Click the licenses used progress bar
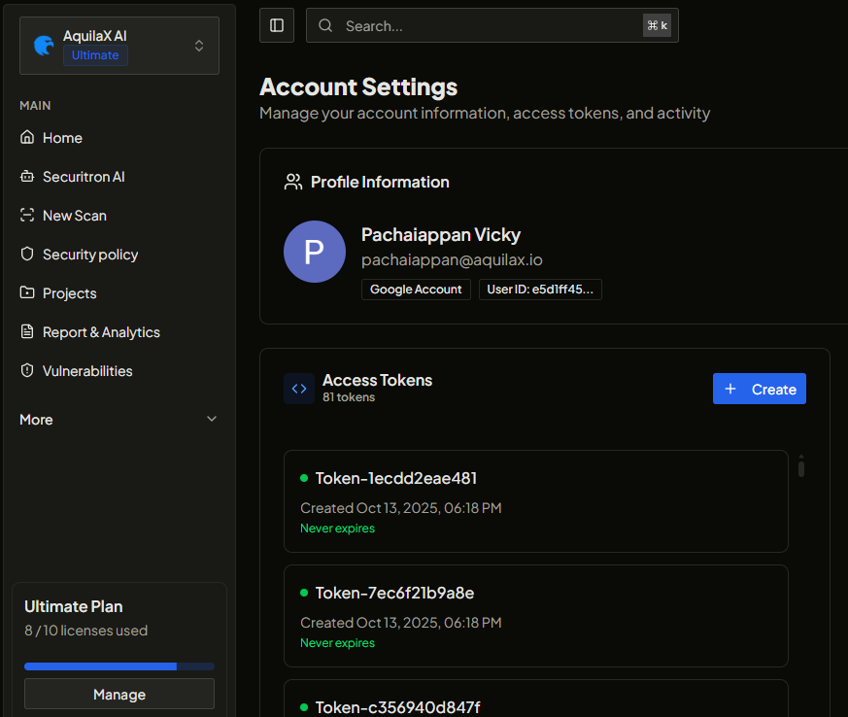This screenshot has height=717, width=848. tap(119, 666)
